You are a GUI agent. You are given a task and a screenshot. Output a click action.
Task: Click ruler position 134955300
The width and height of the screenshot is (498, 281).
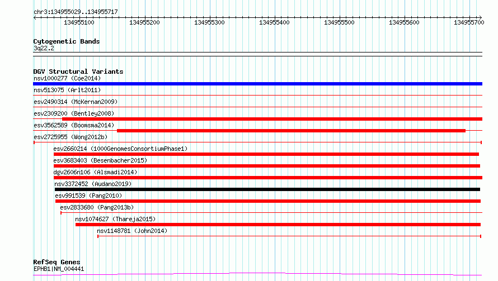pos(209,22)
